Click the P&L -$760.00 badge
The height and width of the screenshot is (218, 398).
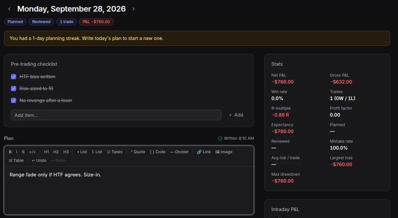click(x=97, y=22)
